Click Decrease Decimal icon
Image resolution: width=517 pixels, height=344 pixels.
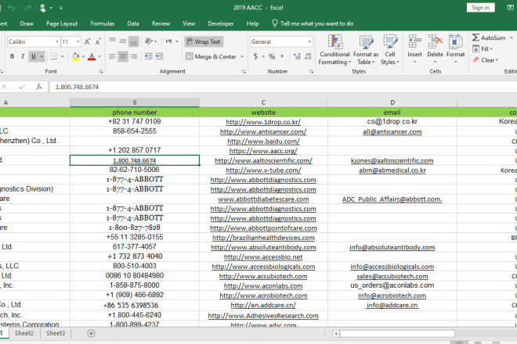[308, 56]
